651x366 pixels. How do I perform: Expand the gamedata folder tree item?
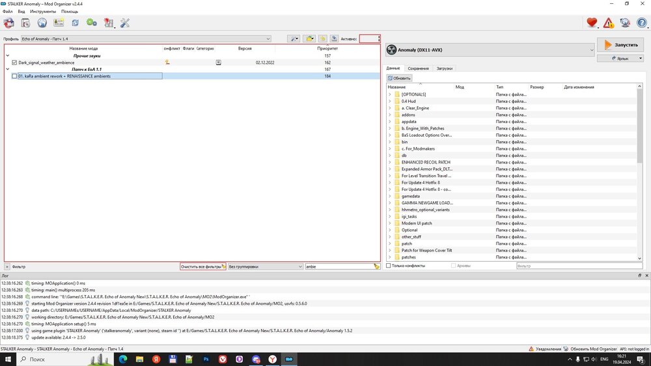390,196
